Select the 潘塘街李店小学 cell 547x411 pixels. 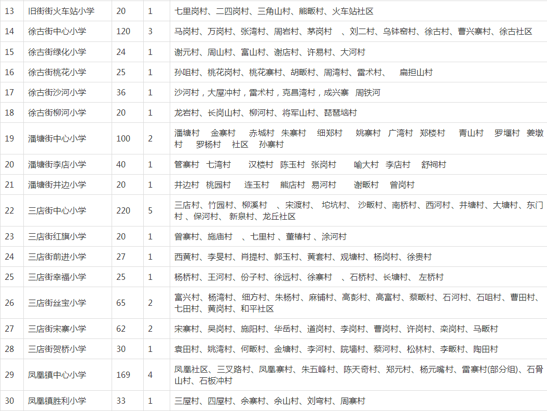[57, 165]
